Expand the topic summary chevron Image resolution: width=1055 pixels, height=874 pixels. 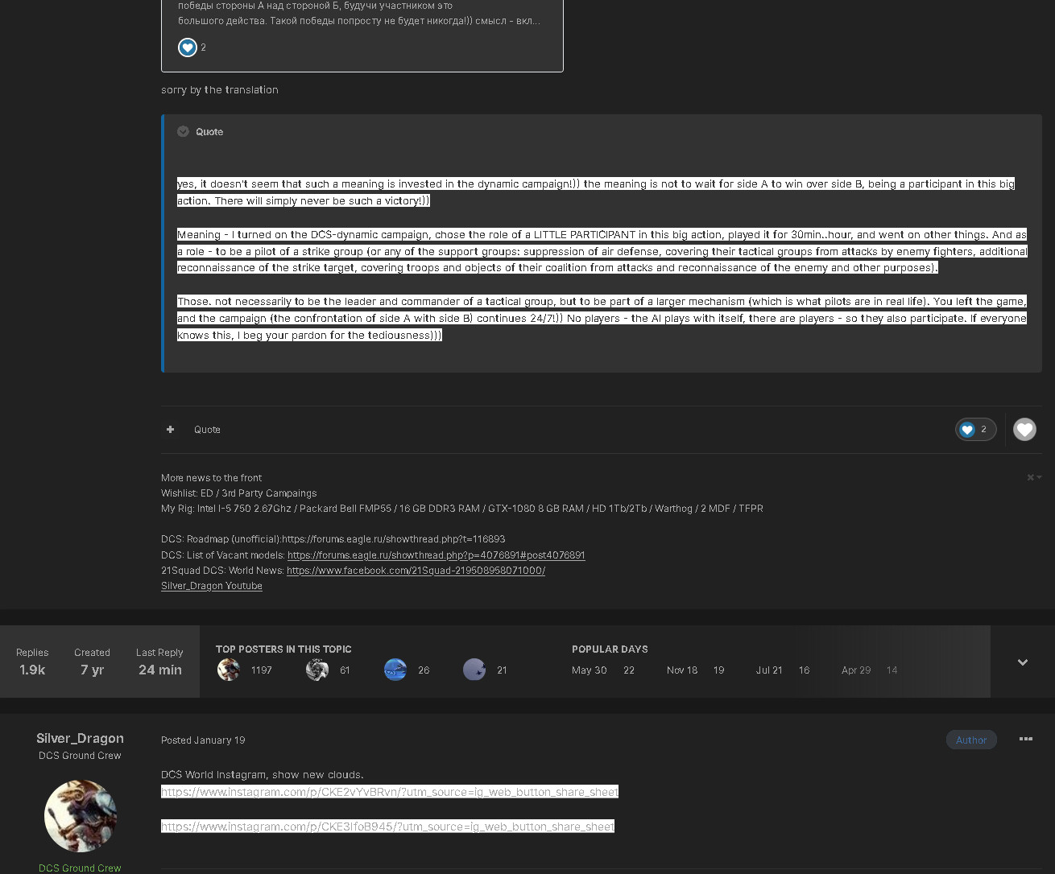1023,662
